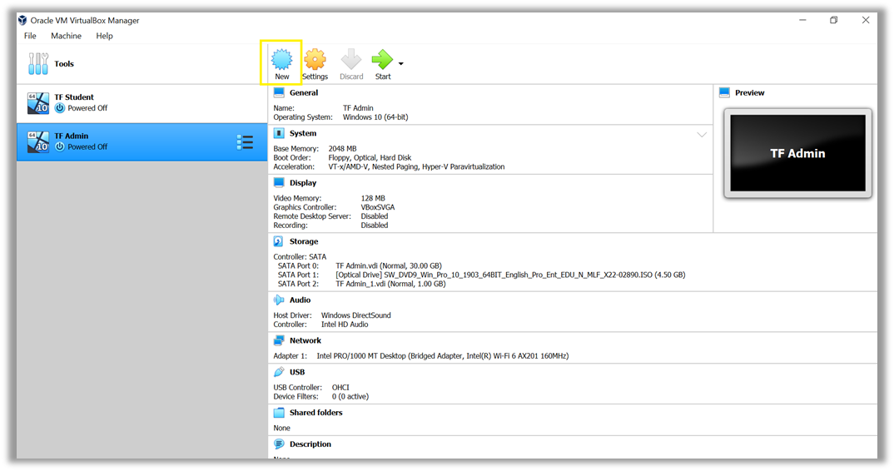Open the Network settings heading link
This screenshot has height=471, width=894.
click(305, 340)
